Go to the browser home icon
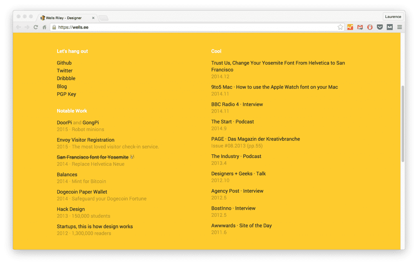Viewport: 418px width, 265px height. pos(44,27)
